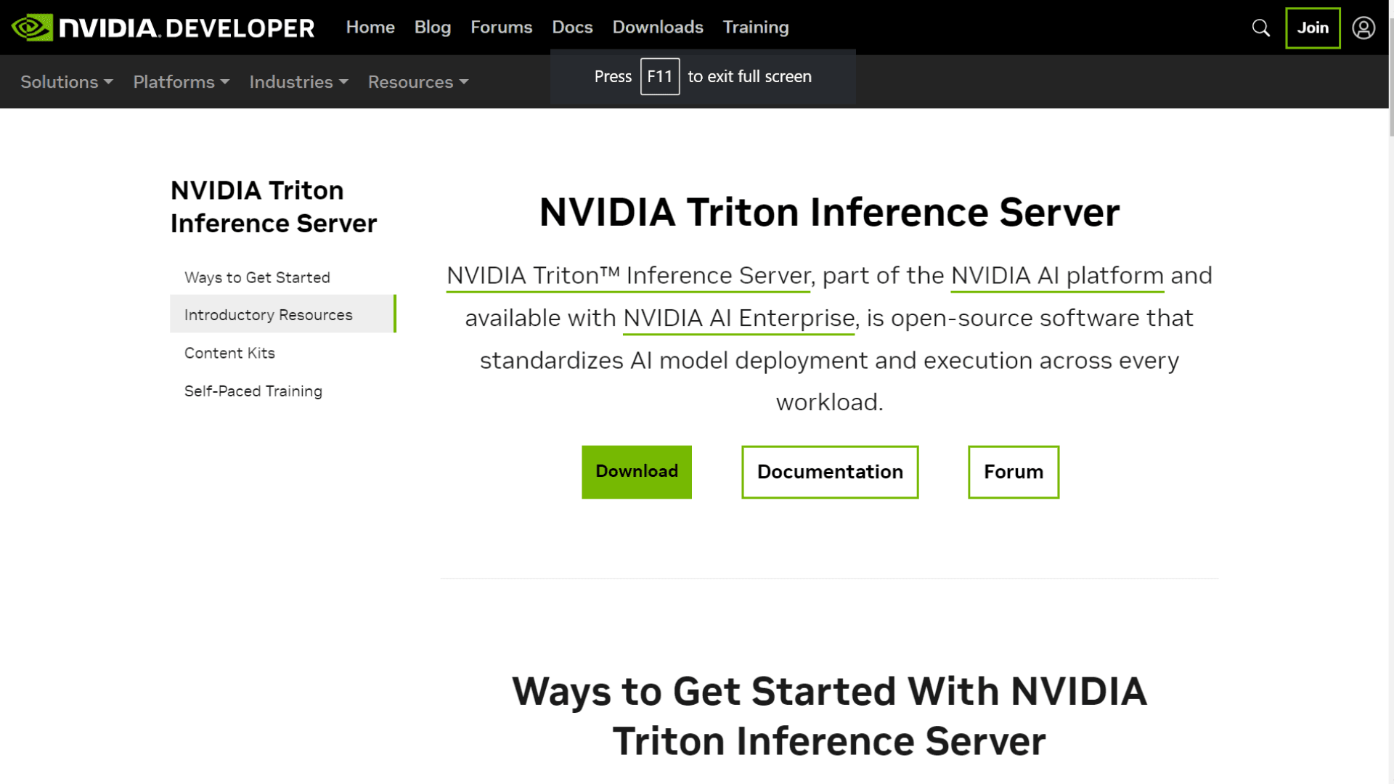
Task: Click the Download button
Action: [x=636, y=472]
